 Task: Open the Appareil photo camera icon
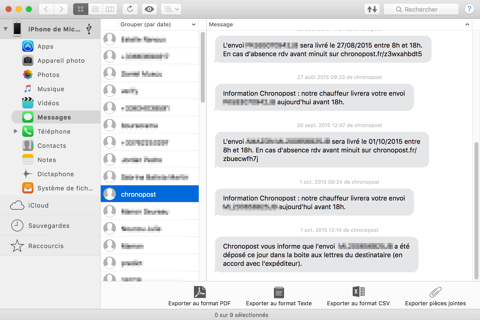tap(28, 61)
